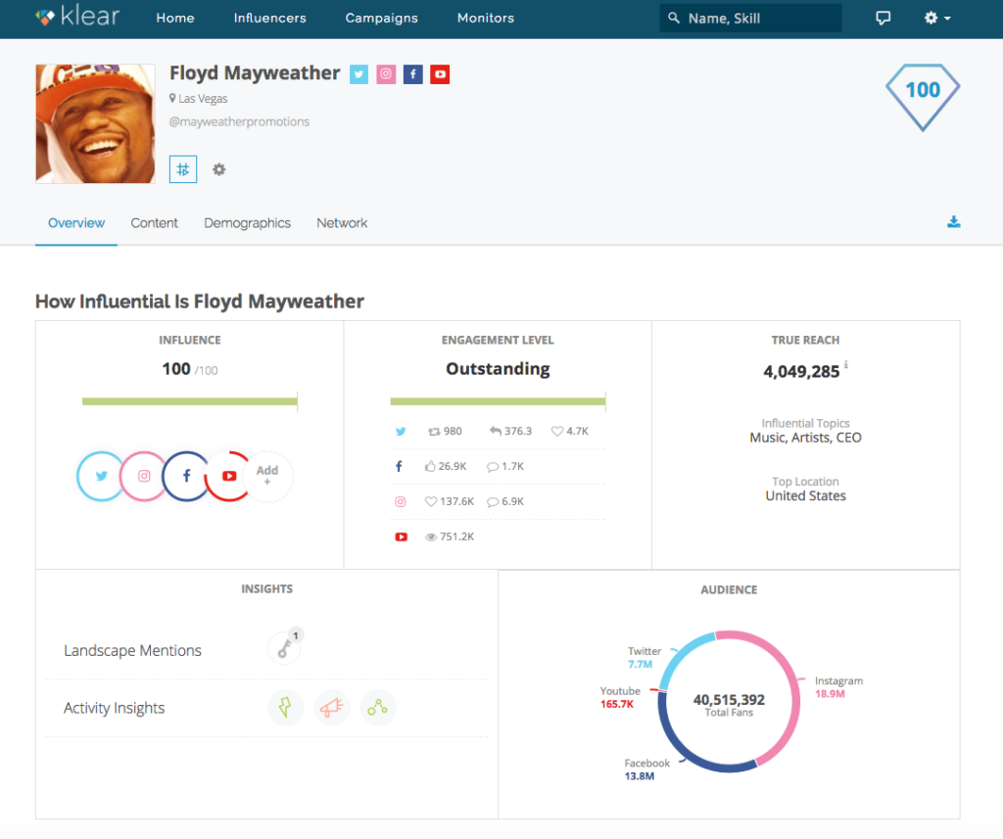The height and width of the screenshot is (839, 1003).
Task: Download the profile report
Action: [953, 222]
